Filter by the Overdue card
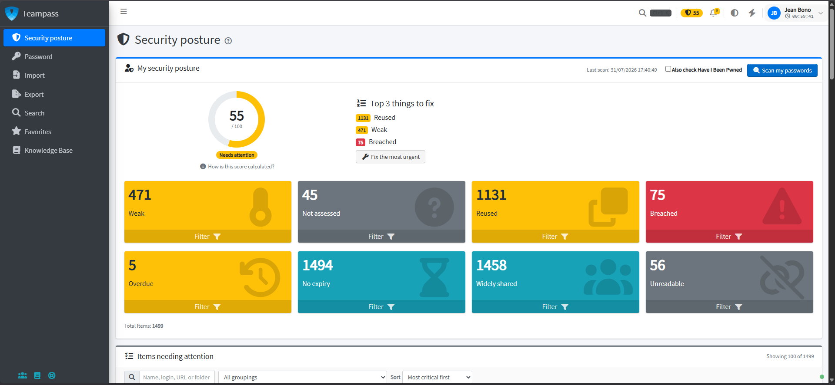 click(208, 306)
